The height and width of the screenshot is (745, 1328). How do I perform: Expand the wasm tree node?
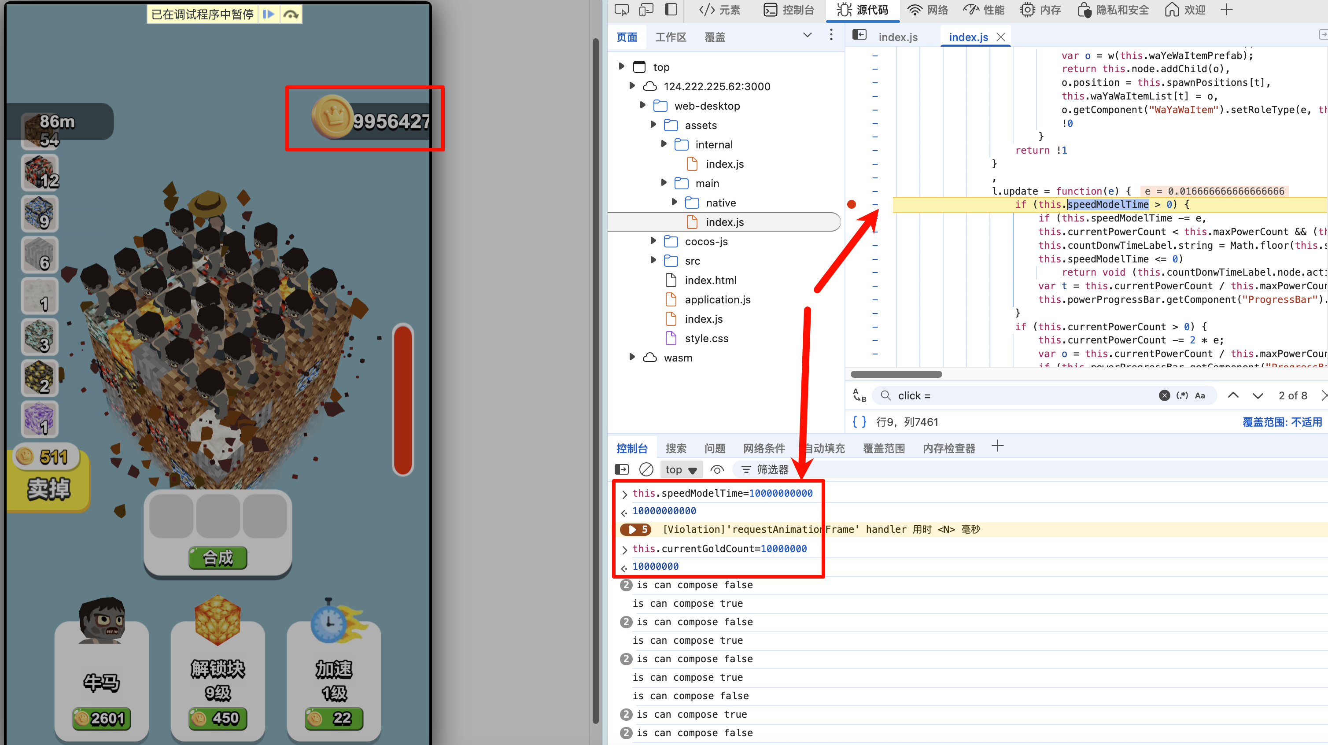(x=632, y=357)
